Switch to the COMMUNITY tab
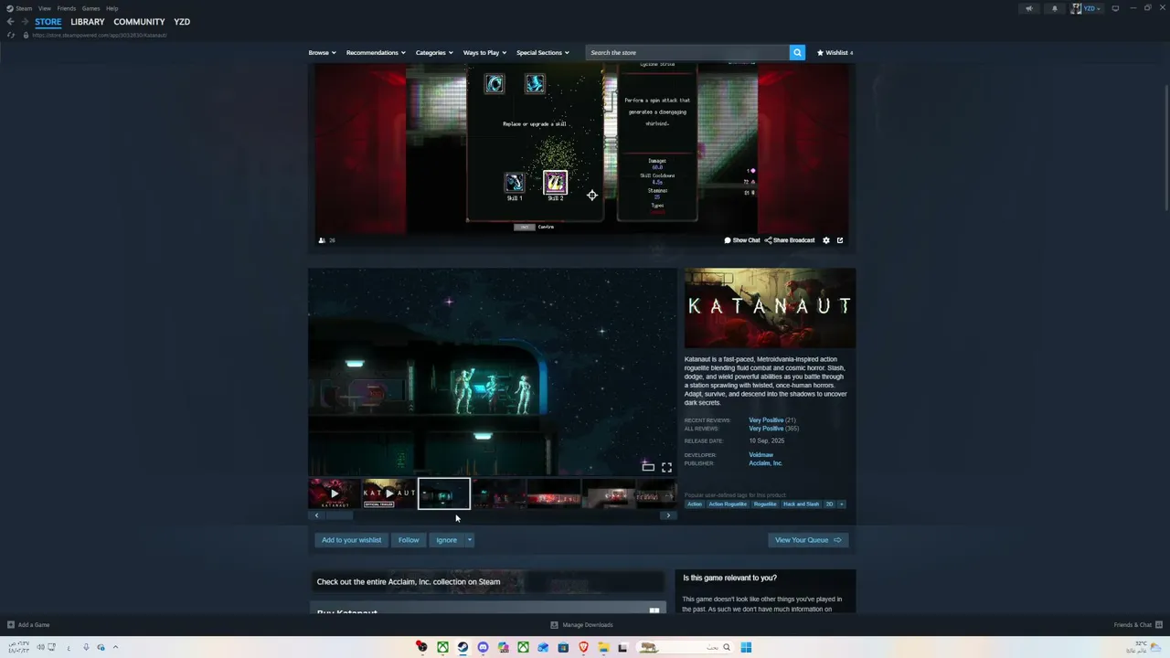 coord(139,22)
